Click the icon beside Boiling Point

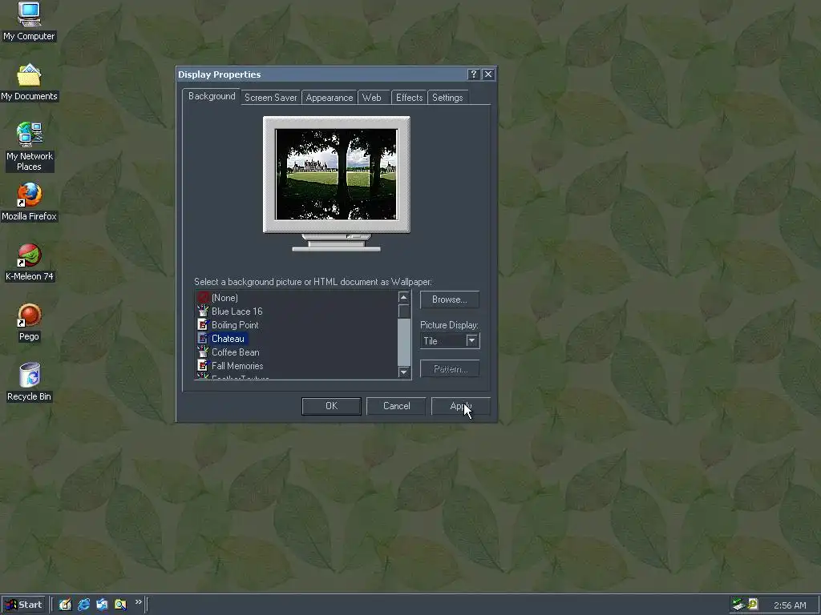click(x=203, y=325)
